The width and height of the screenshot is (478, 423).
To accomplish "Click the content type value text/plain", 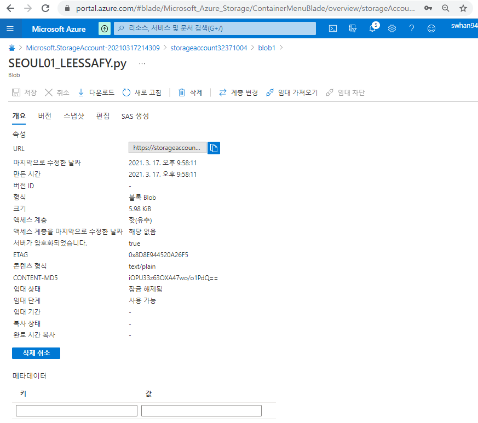I will [x=142, y=266].
